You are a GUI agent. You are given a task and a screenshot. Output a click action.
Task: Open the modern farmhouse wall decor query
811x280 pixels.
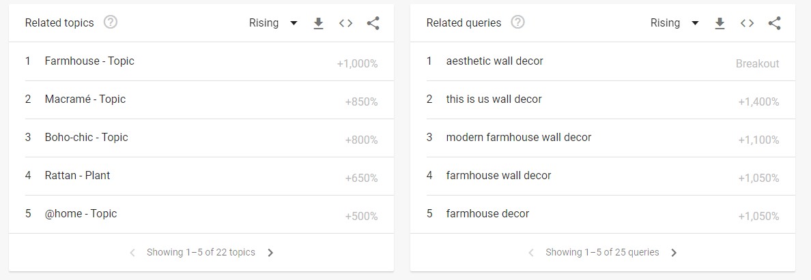coord(518,138)
